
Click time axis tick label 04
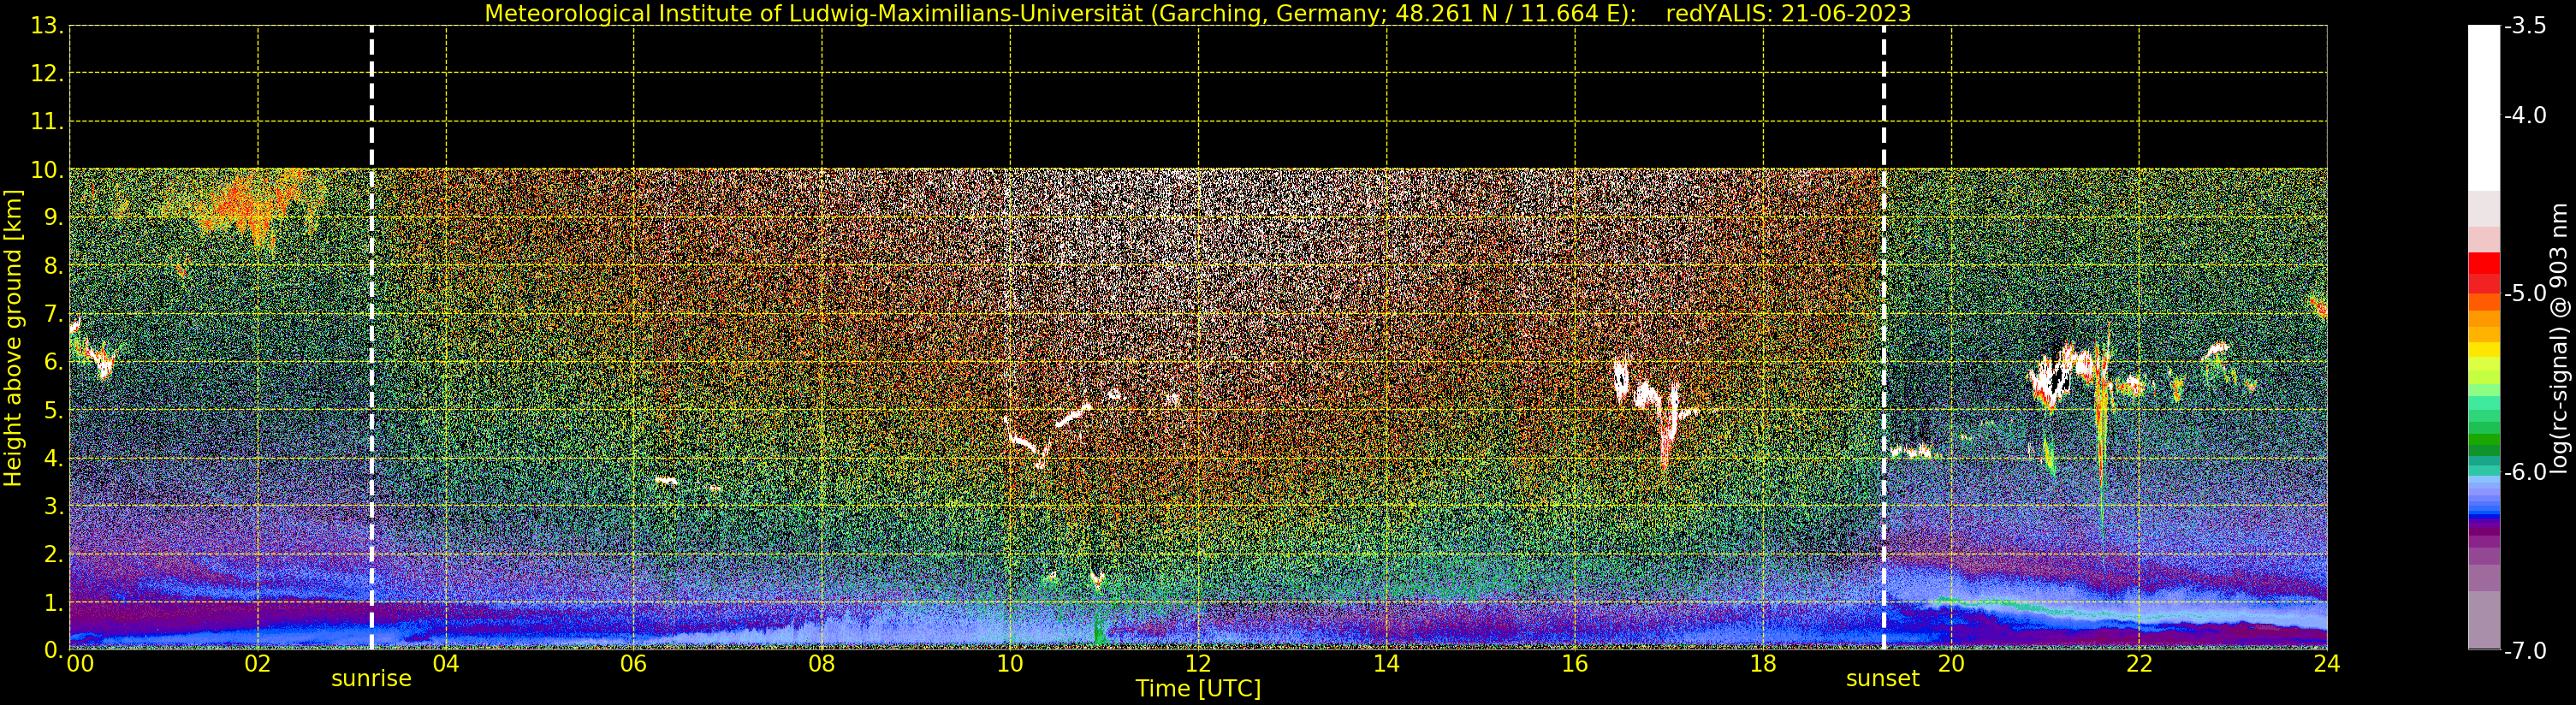pyautogui.click(x=446, y=664)
